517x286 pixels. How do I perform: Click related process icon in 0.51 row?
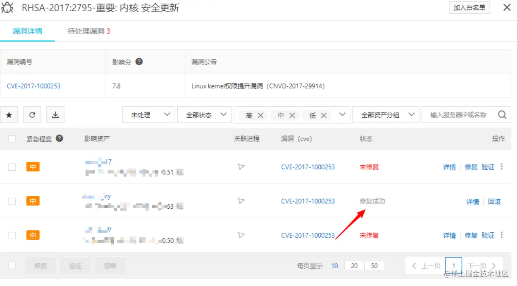[x=241, y=167]
